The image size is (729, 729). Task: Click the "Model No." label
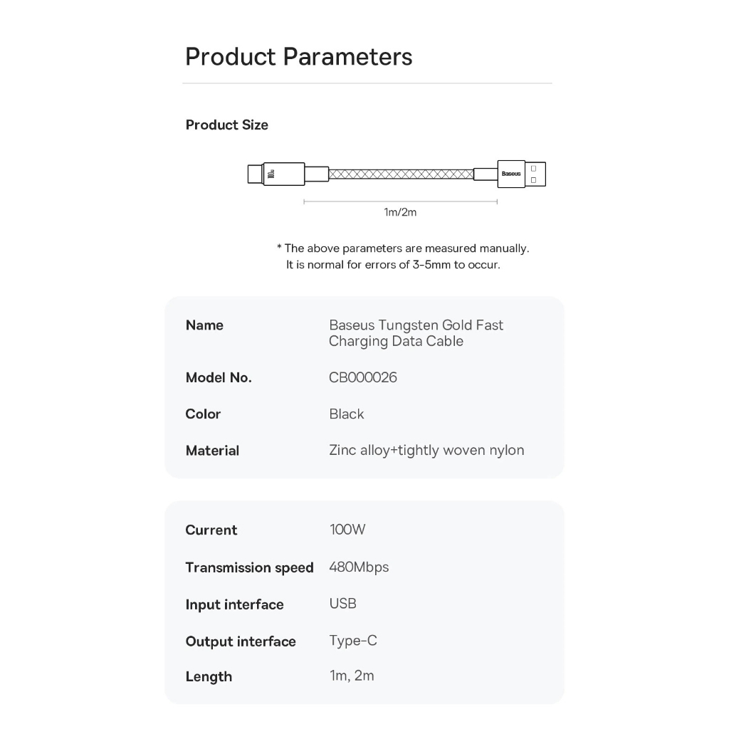[x=219, y=378]
